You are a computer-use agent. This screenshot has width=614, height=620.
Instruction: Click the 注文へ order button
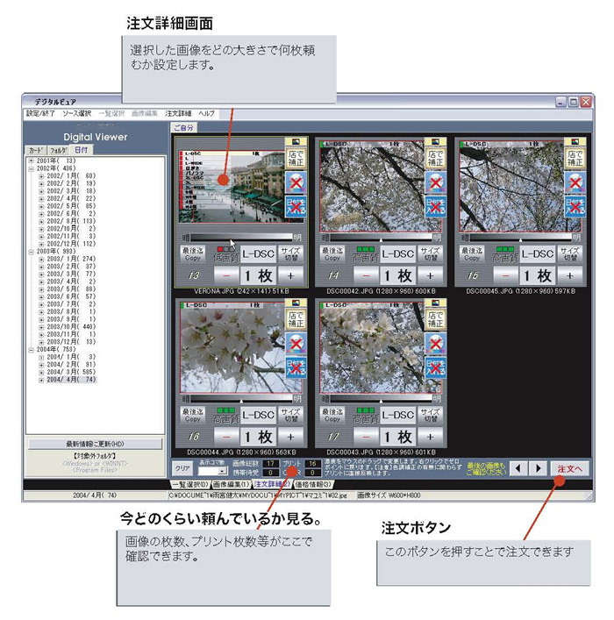[569, 469]
